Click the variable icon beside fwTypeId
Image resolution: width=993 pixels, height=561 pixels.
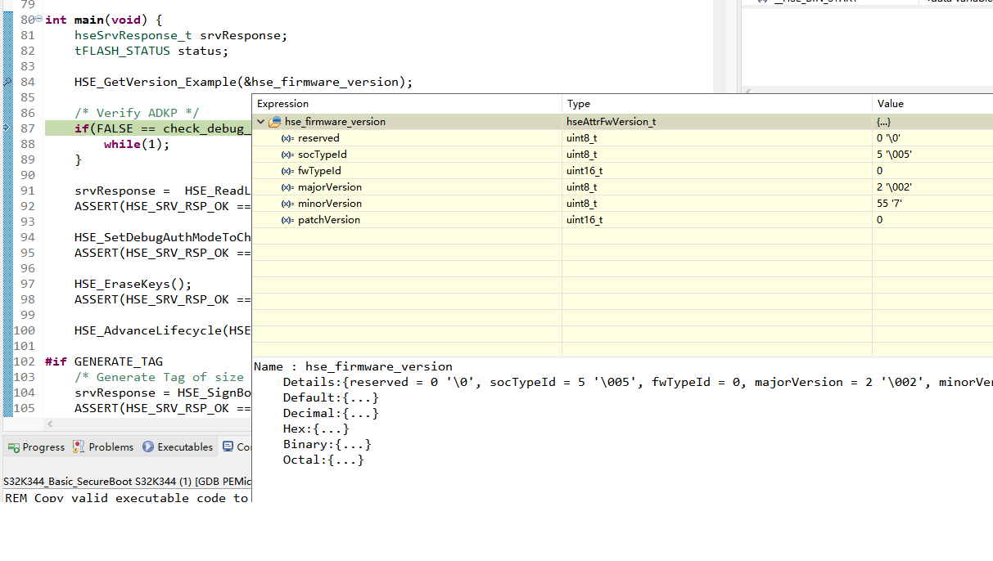click(287, 171)
